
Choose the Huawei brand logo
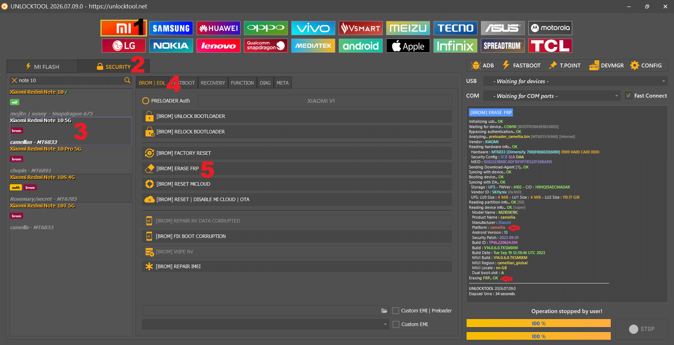218,28
